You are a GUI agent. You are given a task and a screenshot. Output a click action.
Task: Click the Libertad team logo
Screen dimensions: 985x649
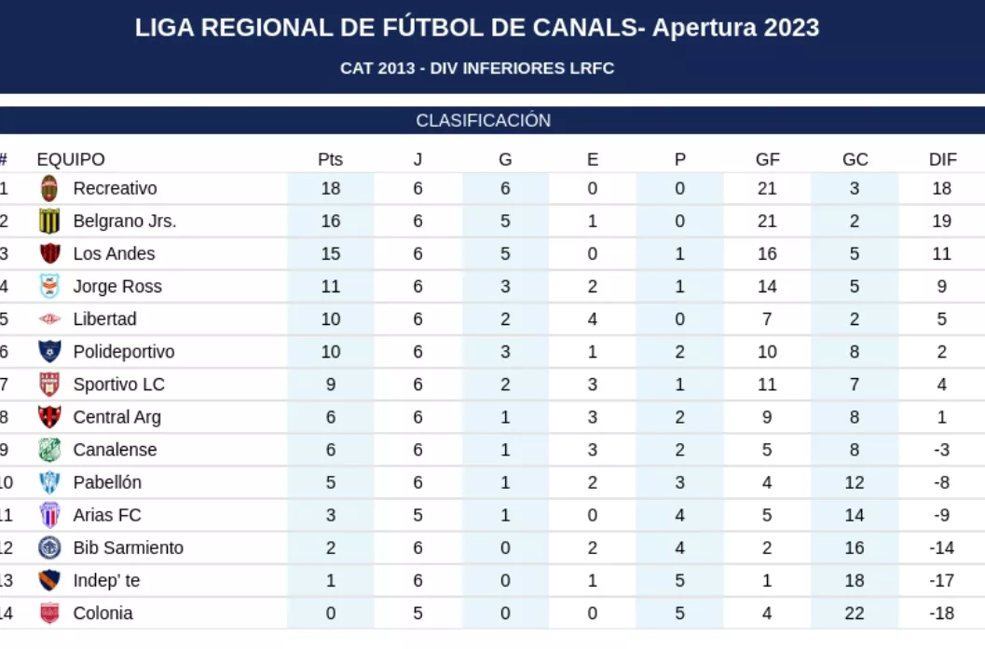point(49,318)
